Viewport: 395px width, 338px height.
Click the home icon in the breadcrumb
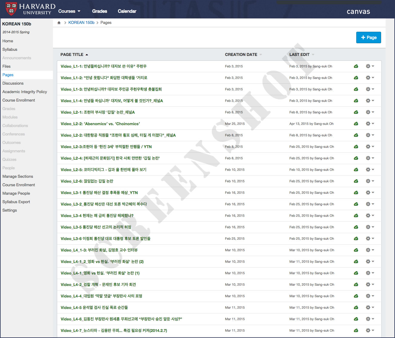59,23
